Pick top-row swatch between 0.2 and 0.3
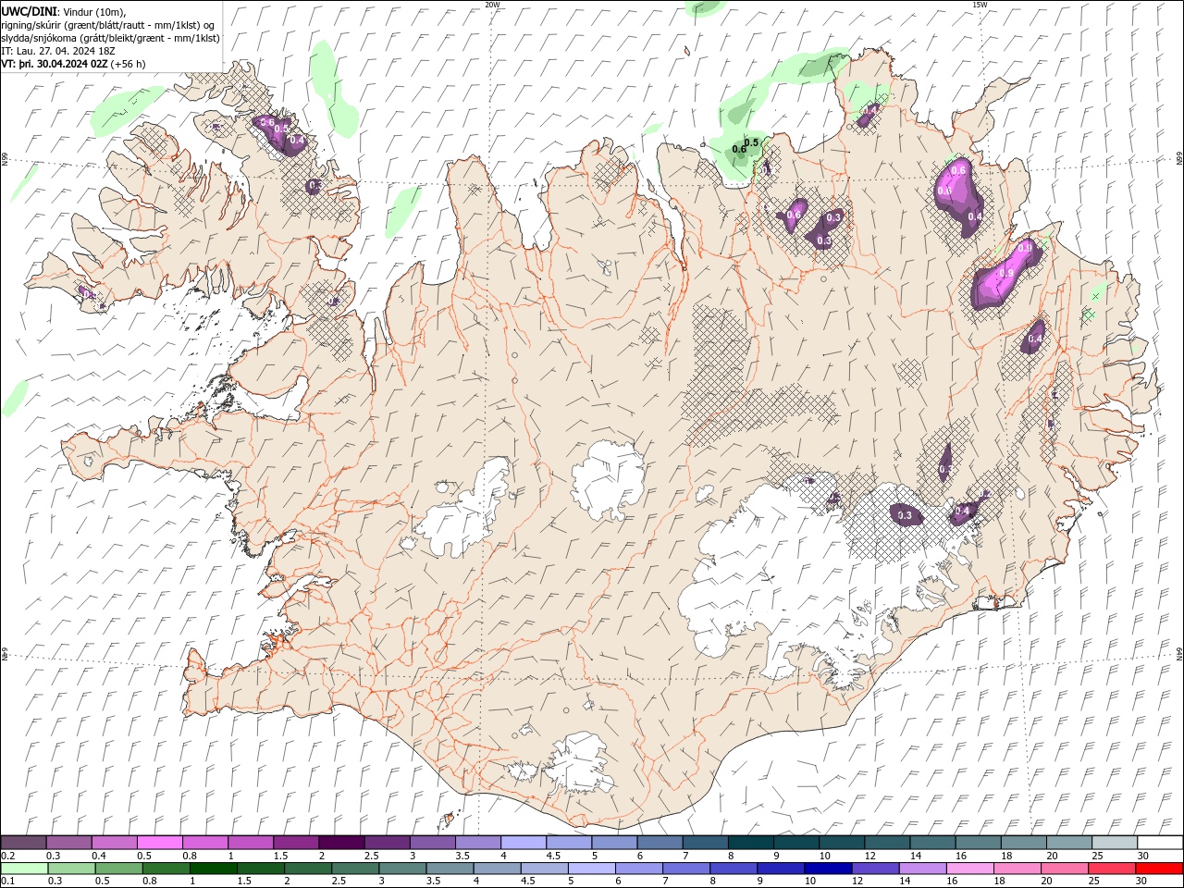 [23, 843]
